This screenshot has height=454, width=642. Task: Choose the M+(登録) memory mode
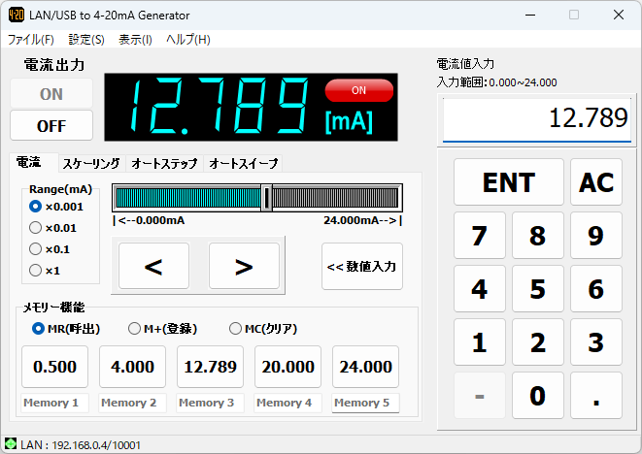coord(135,329)
